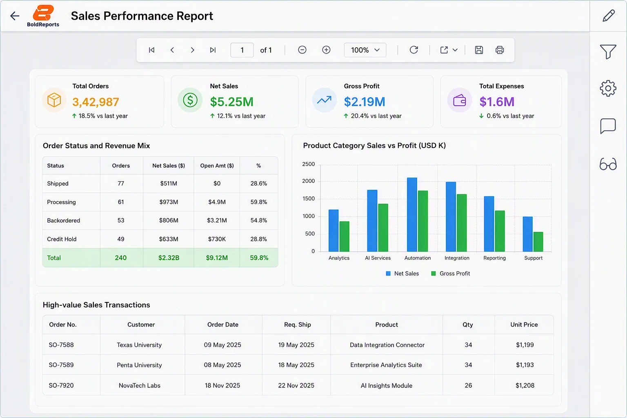Open the glasses view icon
The image size is (627, 418).
click(608, 164)
